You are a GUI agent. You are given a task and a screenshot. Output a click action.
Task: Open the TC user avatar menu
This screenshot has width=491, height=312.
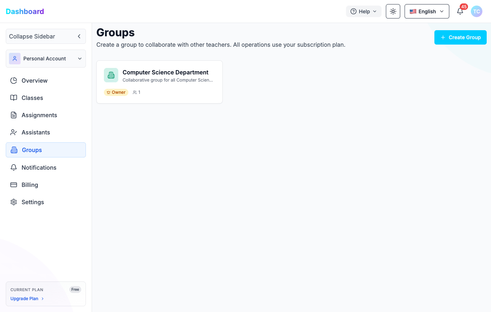pos(477,12)
